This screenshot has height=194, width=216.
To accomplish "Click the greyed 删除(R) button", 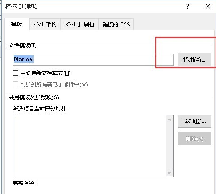I will pos(194,139).
